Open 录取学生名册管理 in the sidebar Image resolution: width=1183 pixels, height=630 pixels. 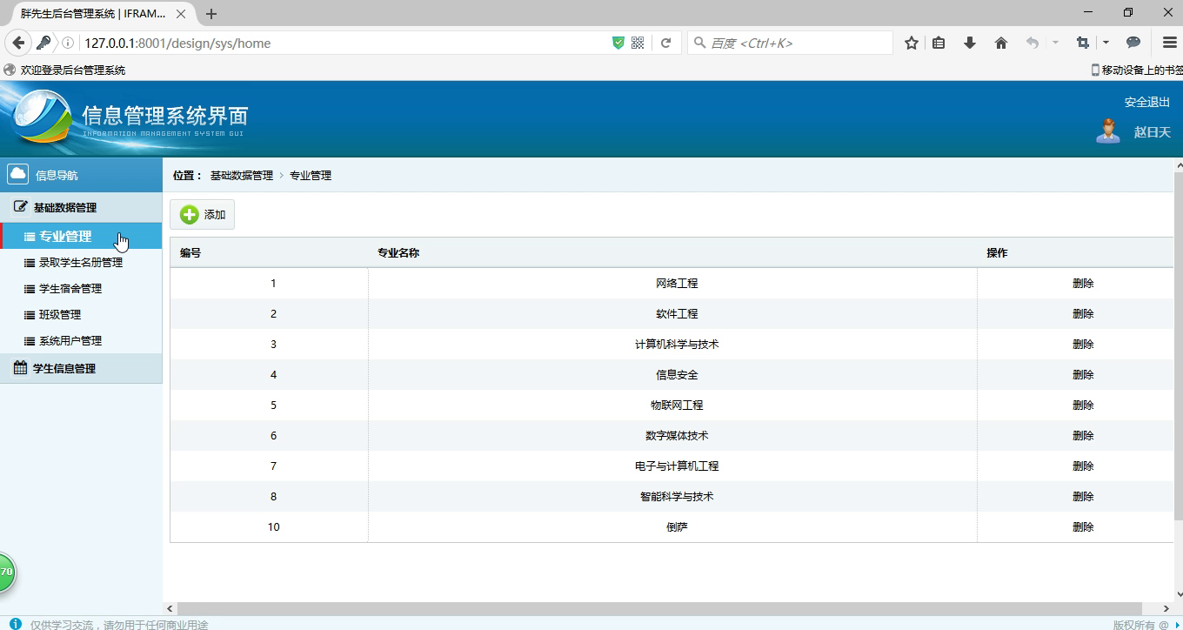[x=81, y=262]
